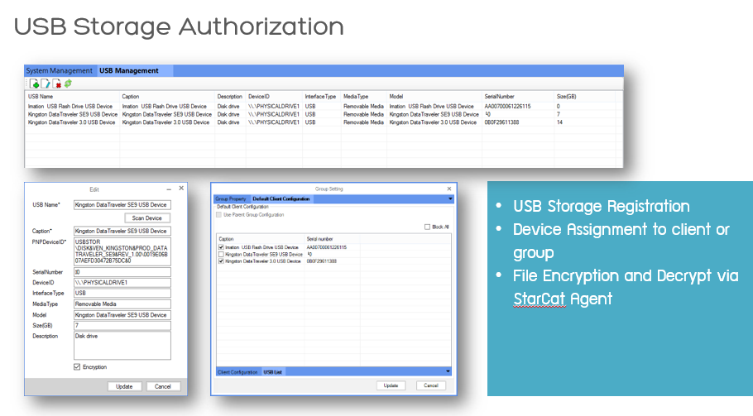Click Cancel in the Group Setting dialog
753x416 pixels.
(431, 385)
